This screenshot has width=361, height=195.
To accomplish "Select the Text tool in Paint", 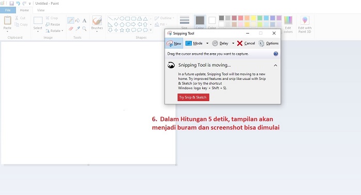I will (x=85, y=21).
